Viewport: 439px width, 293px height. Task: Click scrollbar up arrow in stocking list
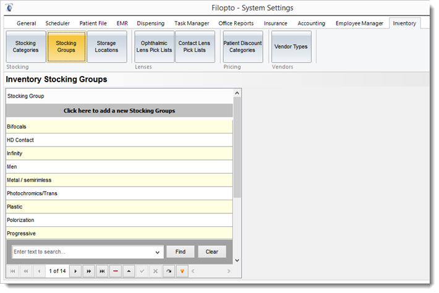(x=237, y=93)
